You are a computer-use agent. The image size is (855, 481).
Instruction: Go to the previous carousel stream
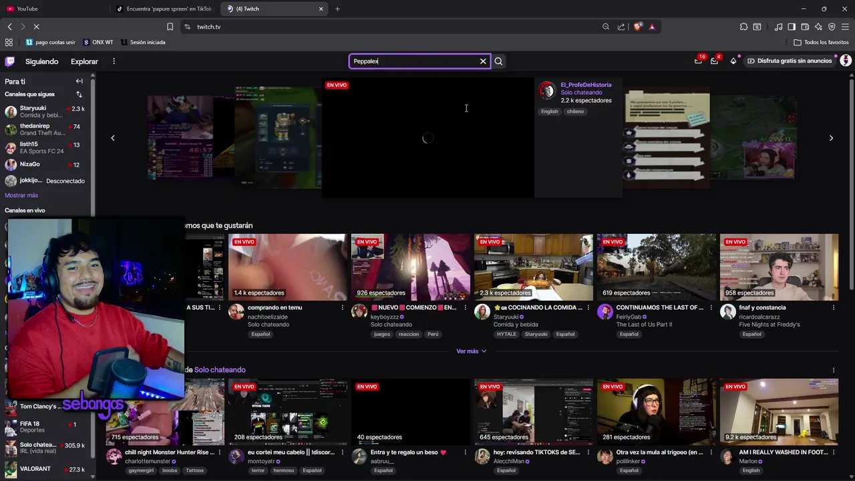coord(113,138)
